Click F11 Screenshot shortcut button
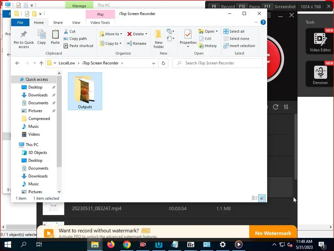The height and width of the screenshot is (251, 334). click(x=279, y=7)
